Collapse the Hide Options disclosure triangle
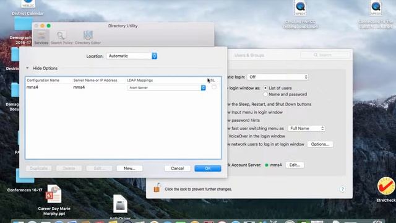 tap(27, 68)
